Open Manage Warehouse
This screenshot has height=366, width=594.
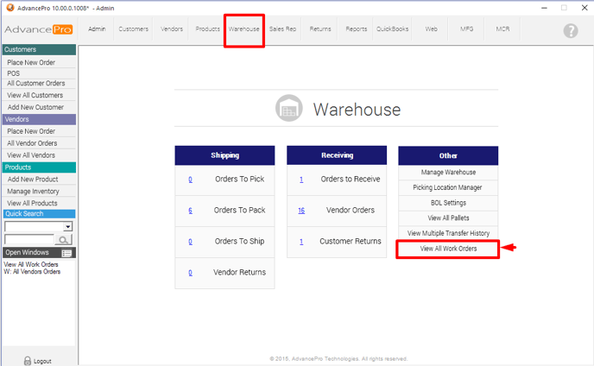pyautogui.click(x=448, y=172)
